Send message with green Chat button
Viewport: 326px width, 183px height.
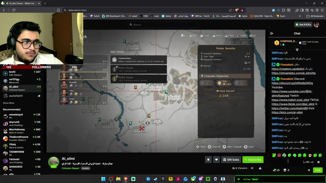(318, 170)
